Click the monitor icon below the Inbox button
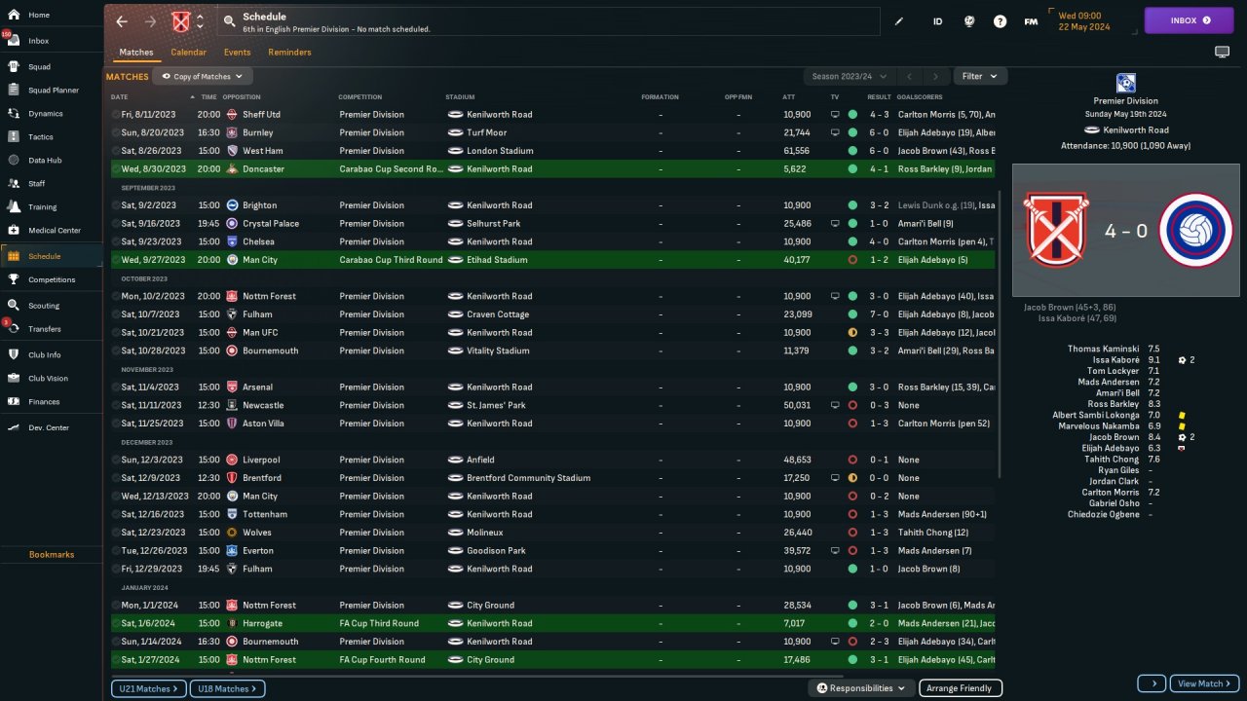Viewport: 1247px width, 701px height. [1222, 52]
